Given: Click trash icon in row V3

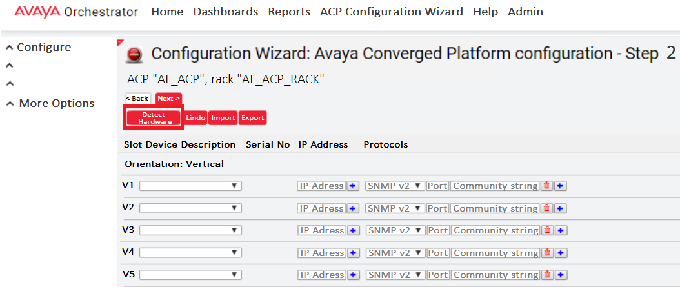Looking at the screenshot, I should click(547, 230).
